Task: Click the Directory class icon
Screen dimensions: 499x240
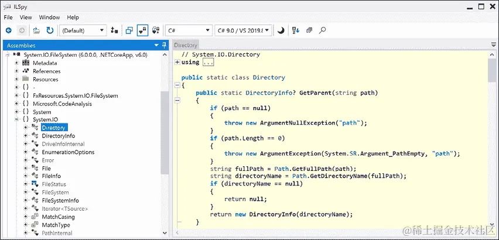Action: (x=35, y=128)
